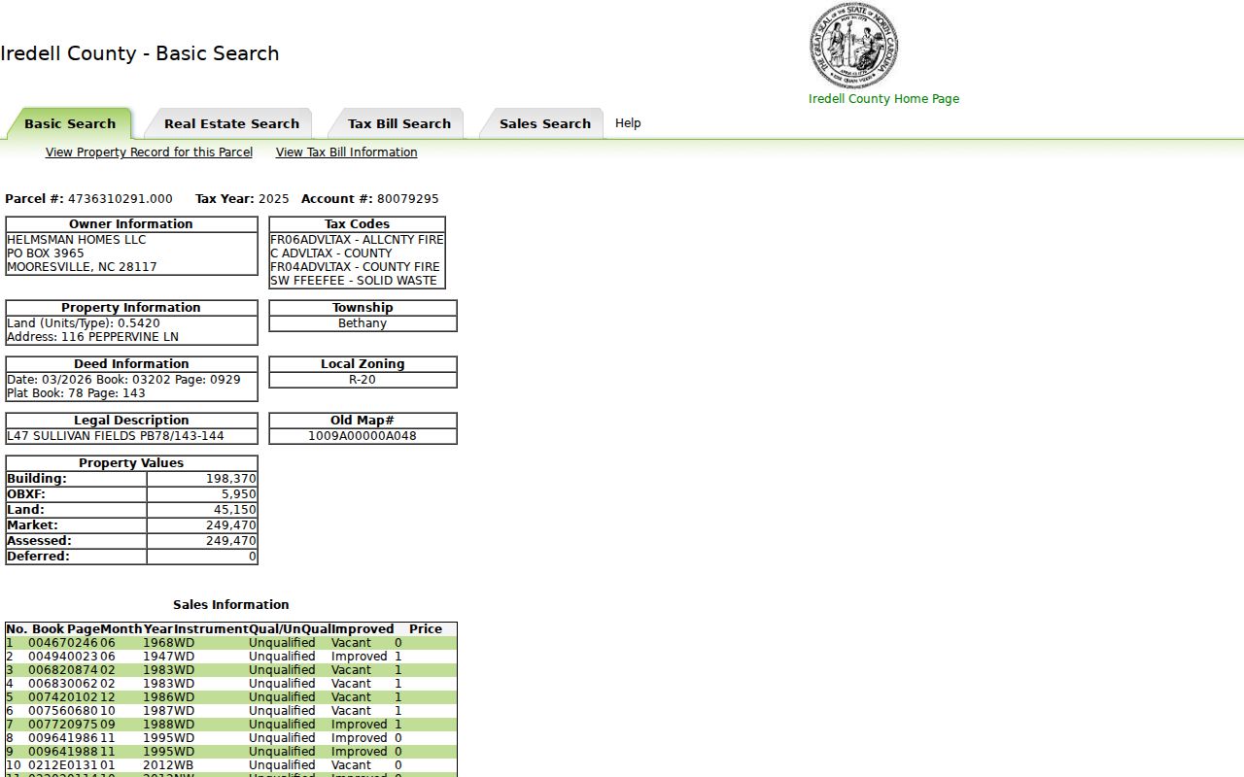The width and height of the screenshot is (1244, 777).
Task: Click the Tax Year 2025 value
Action: point(273,199)
